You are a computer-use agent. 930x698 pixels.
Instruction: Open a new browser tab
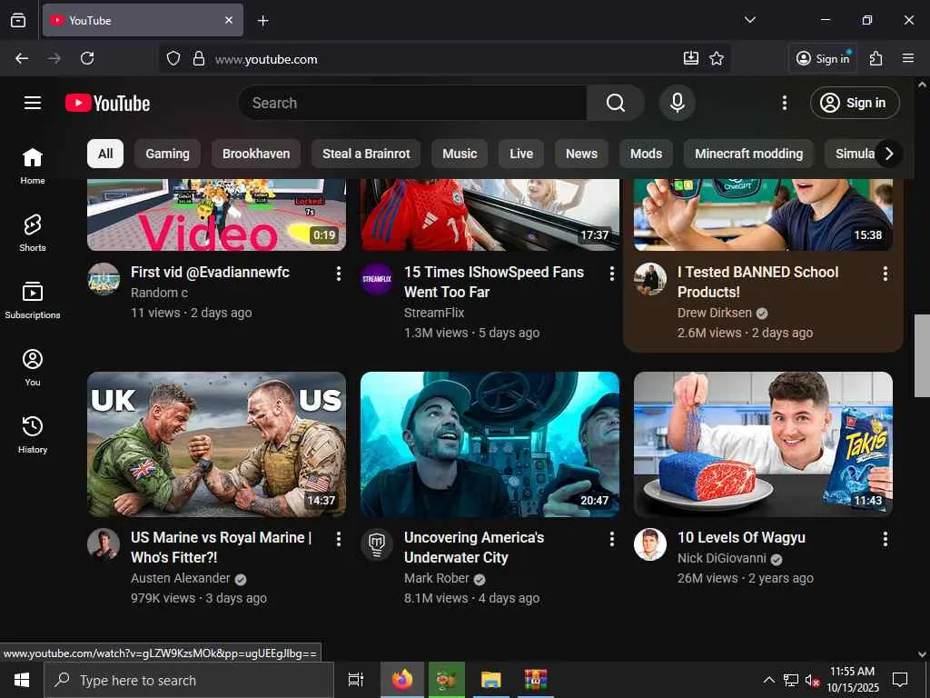pyautogui.click(x=262, y=21)
